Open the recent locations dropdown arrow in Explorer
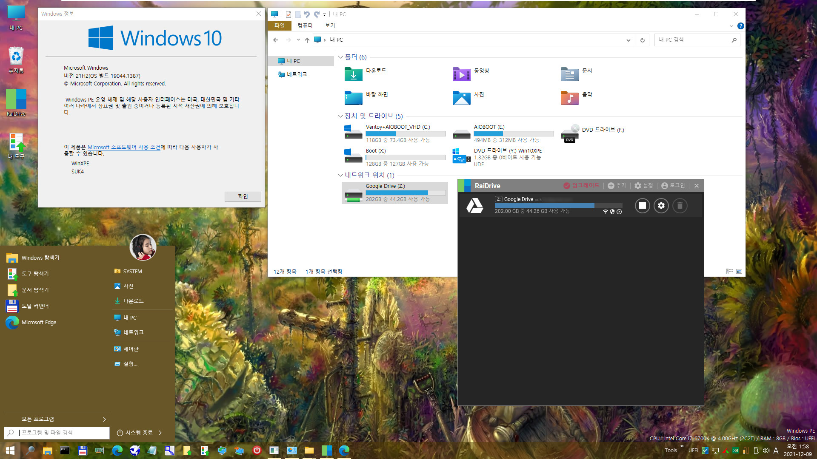The width and height of the screenshot is (817, 459). (298, 40)
